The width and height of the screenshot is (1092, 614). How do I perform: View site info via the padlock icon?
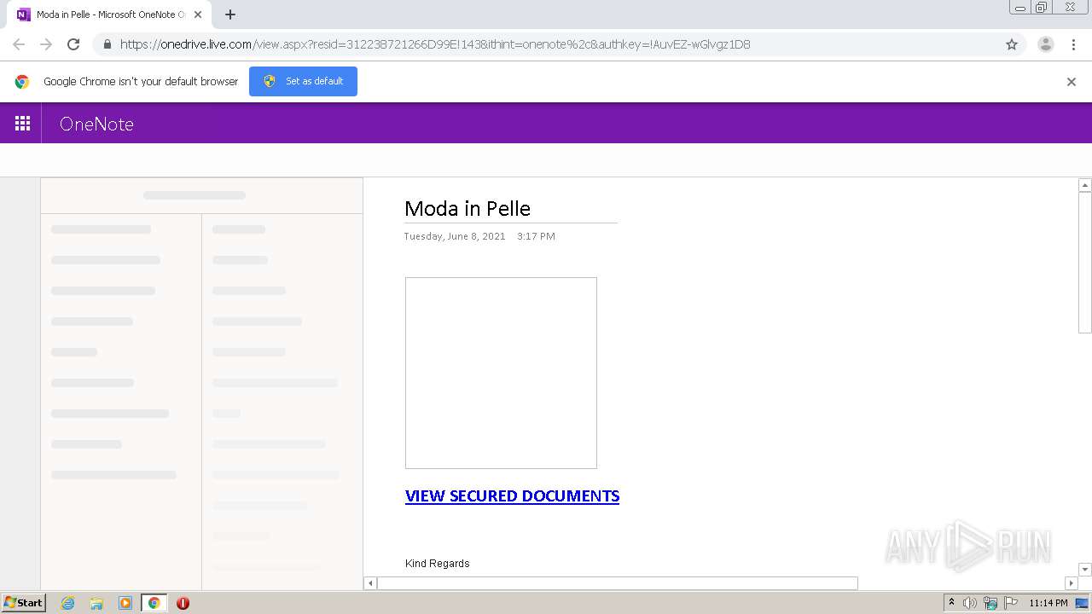(107, 44)
